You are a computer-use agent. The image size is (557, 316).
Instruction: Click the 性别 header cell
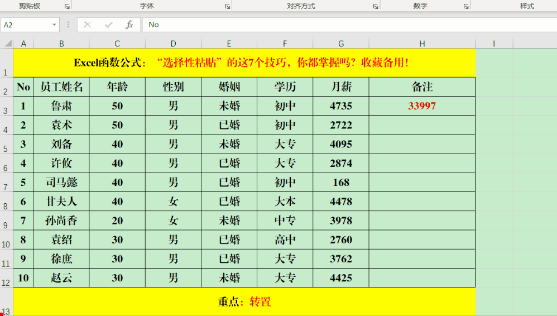174,87
